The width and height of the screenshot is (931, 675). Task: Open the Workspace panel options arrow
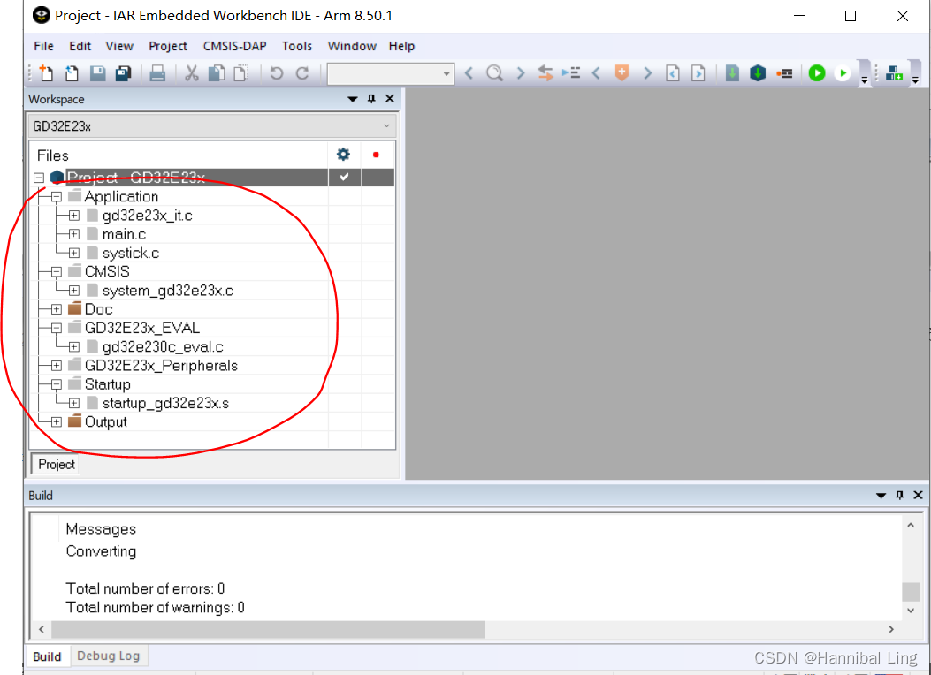click(352, 99)
